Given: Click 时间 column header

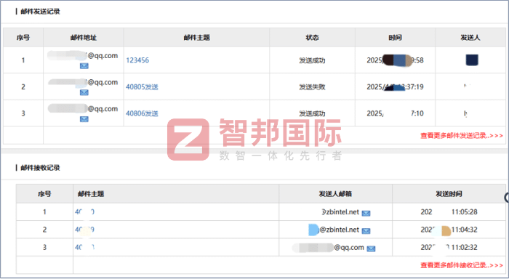Looking at the screenshot, I should click(x=395, y=38).
